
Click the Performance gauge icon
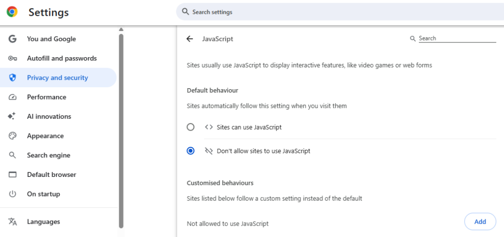tap(13, 97)
